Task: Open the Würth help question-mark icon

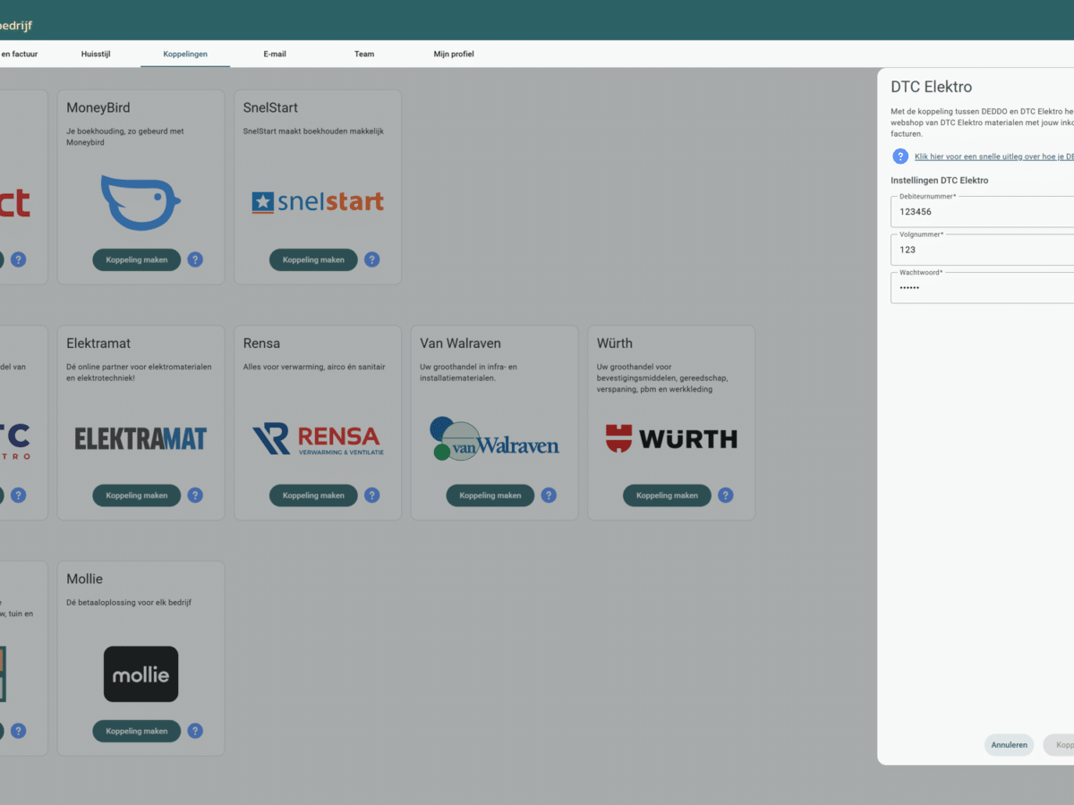Action: click(x=726, y=496)
